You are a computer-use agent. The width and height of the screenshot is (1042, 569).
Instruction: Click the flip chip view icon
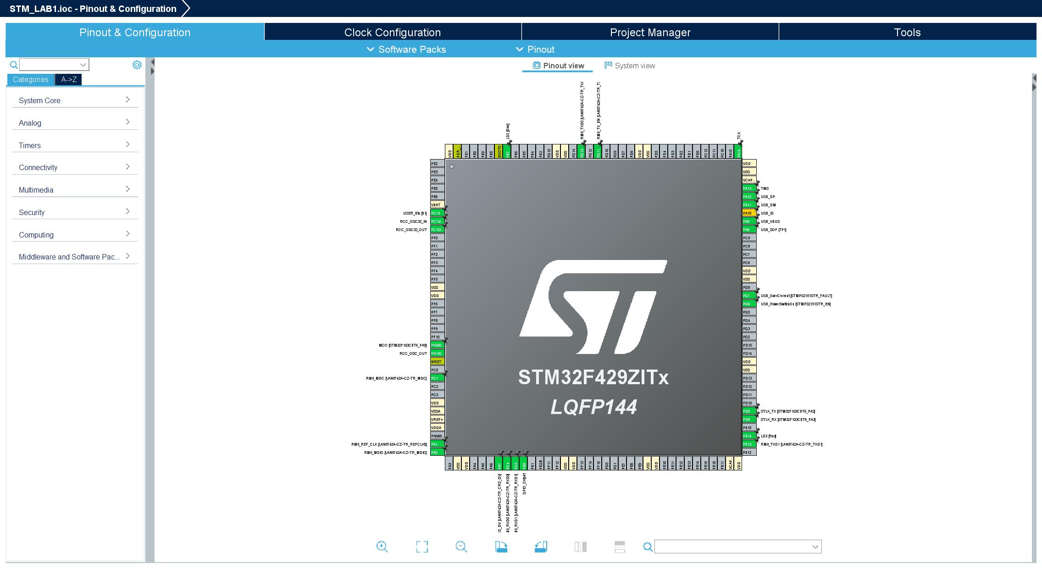pyautogui.click(x=580, y=547)
